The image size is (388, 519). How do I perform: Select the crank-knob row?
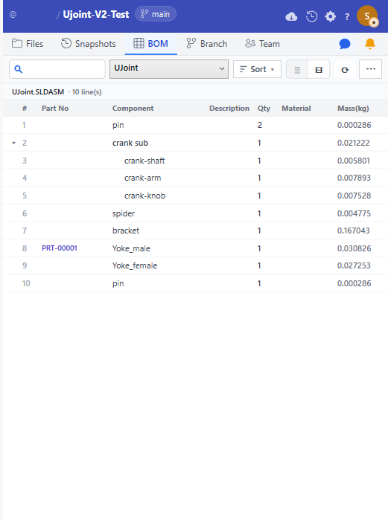tap(195, 196)
